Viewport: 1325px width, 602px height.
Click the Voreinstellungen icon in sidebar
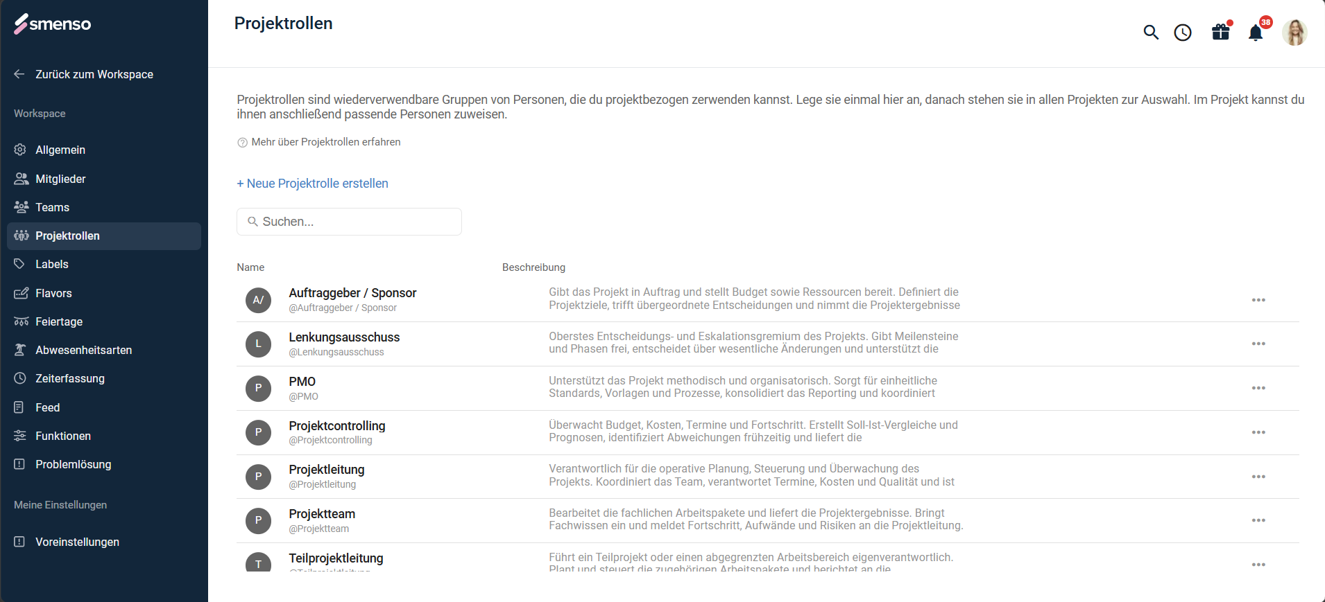coord(19,542)
